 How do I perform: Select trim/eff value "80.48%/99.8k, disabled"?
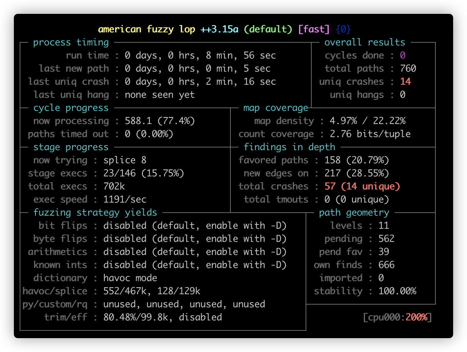(x=163, y=317)
